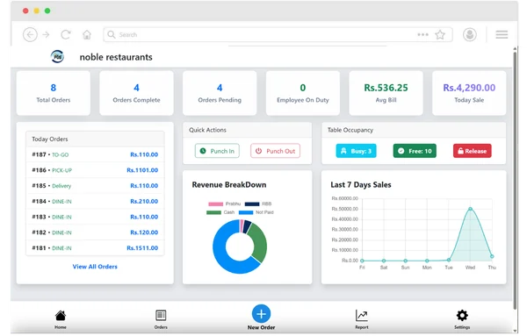Open order #184 DINE-IN row
The width and height of the screenshot is (527, 336).
(x=95, y=202)
